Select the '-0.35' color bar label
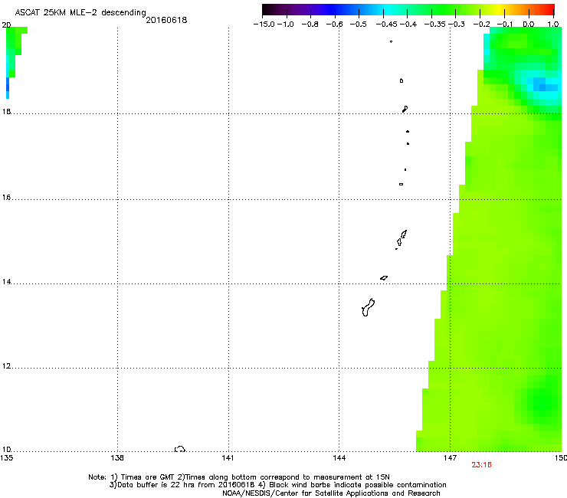The height and width of the screenshot is (498, 567). click(435, 25)
